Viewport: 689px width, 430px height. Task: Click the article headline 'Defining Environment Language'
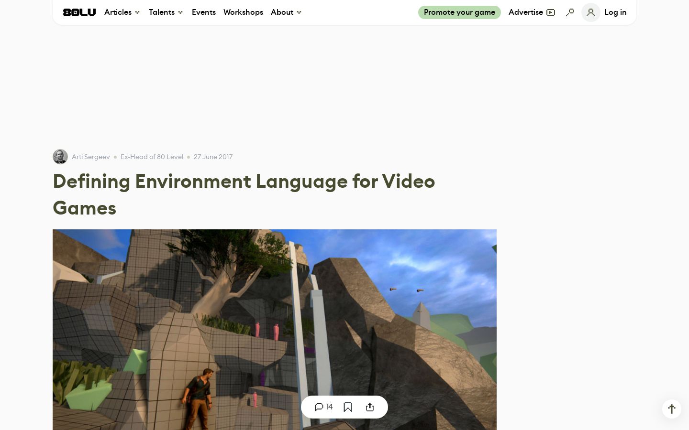pyautogui.click(x=244, y=194)
